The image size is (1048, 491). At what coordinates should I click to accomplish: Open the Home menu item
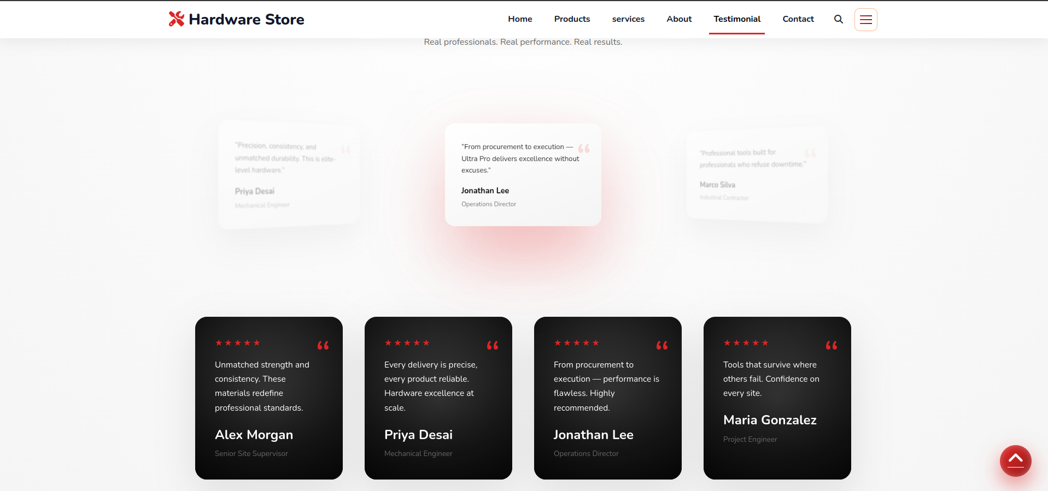(x=520, y=19)
